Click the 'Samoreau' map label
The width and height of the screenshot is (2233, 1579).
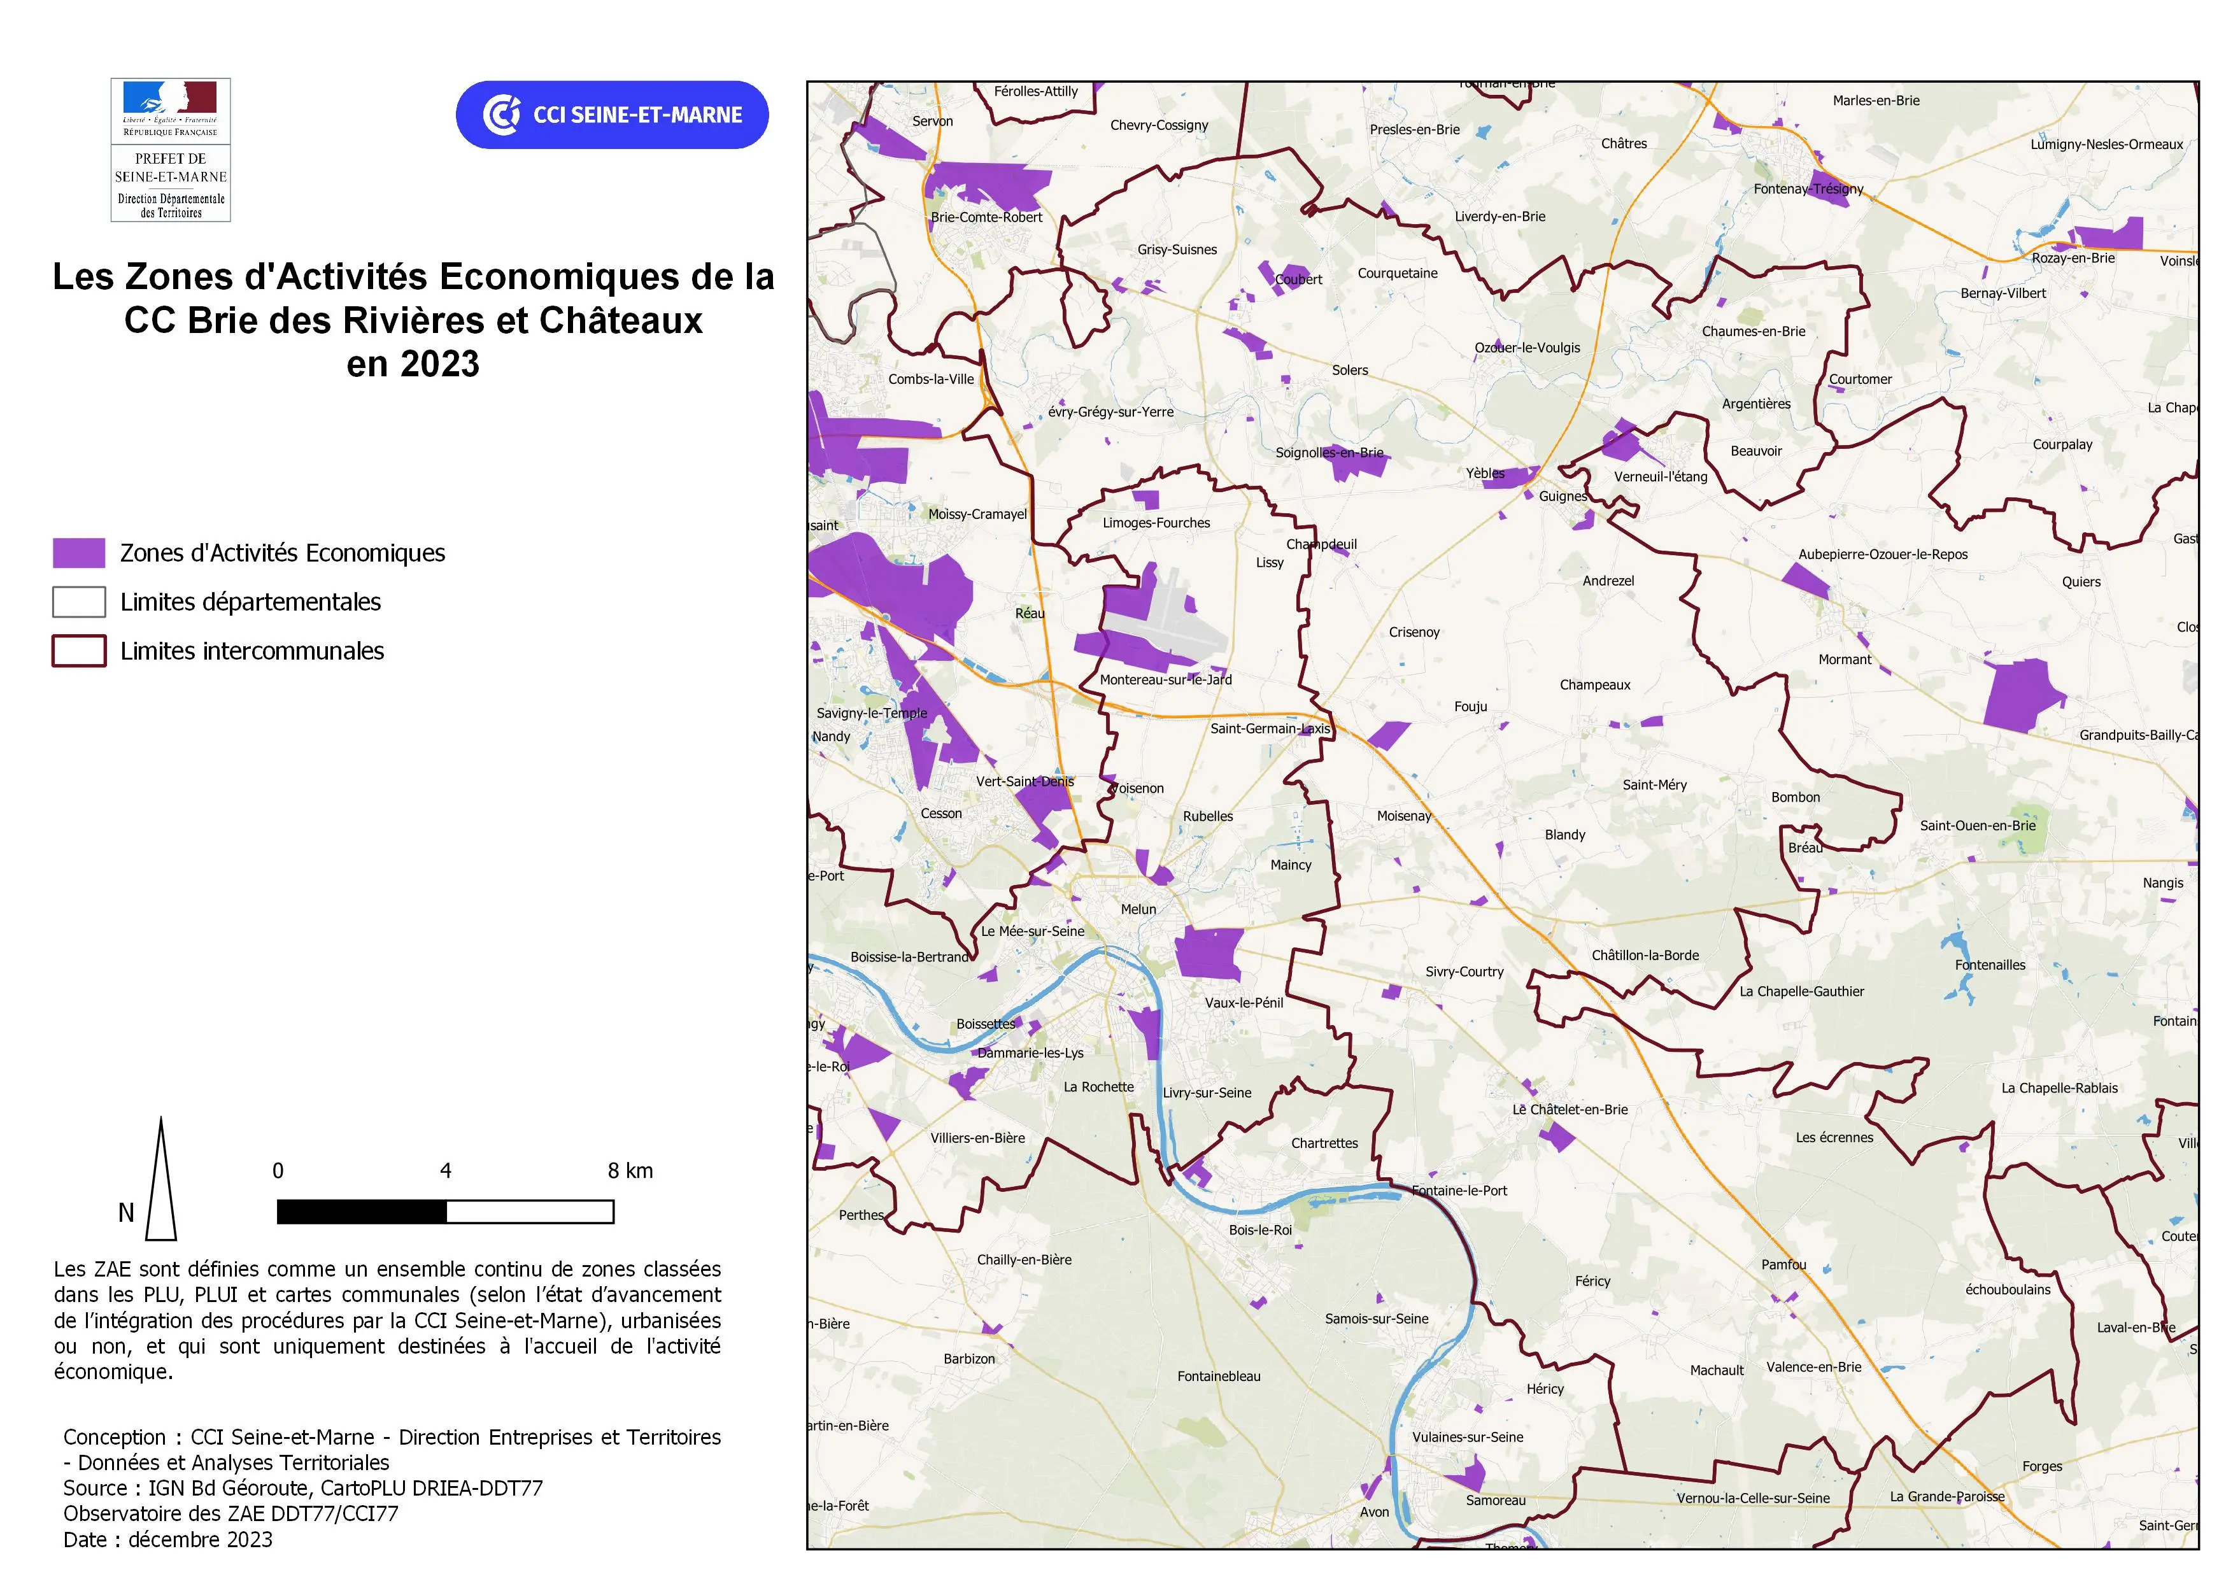(x=1496, y=1500)
